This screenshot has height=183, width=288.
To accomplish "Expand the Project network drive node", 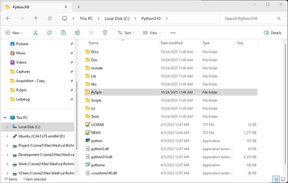I will click(7, 146).
